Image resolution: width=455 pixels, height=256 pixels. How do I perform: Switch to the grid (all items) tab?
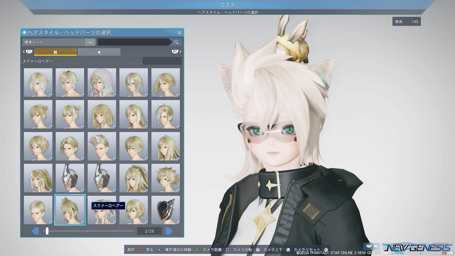(x=55, y=52)
